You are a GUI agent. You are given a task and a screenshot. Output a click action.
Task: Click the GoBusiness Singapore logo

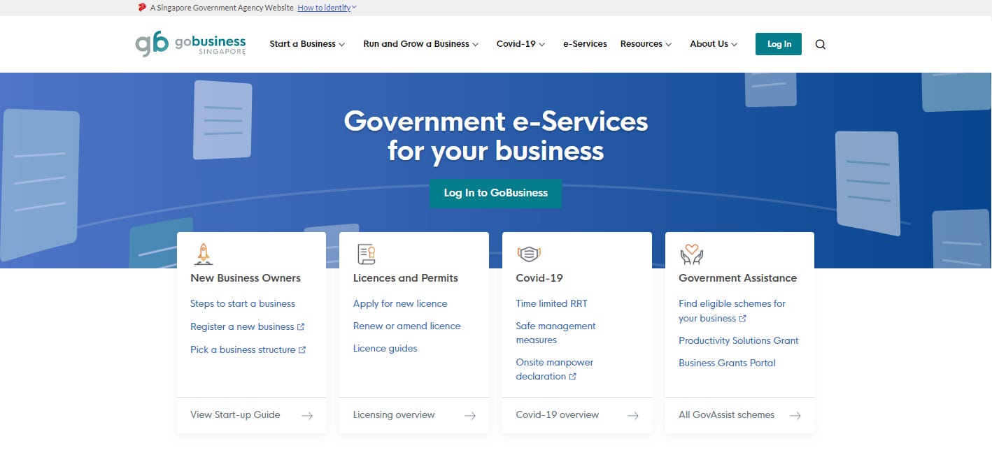pos(190,43)
